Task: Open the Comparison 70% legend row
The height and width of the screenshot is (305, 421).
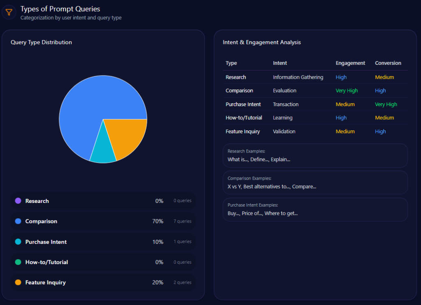Action: tap(103, 221)
